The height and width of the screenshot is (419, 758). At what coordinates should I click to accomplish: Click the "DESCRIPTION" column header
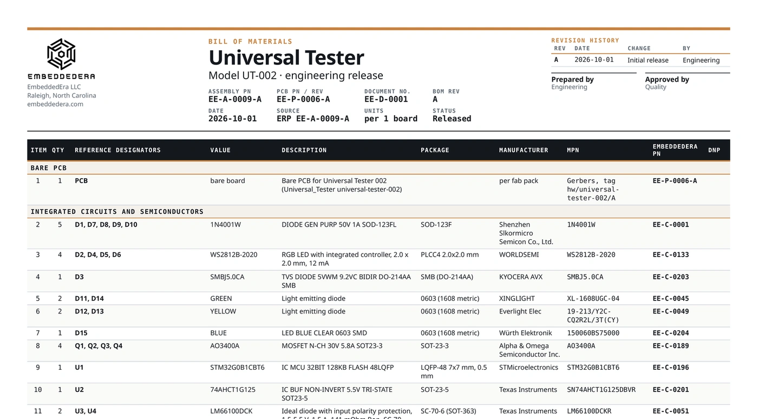(x=304, y=150)
